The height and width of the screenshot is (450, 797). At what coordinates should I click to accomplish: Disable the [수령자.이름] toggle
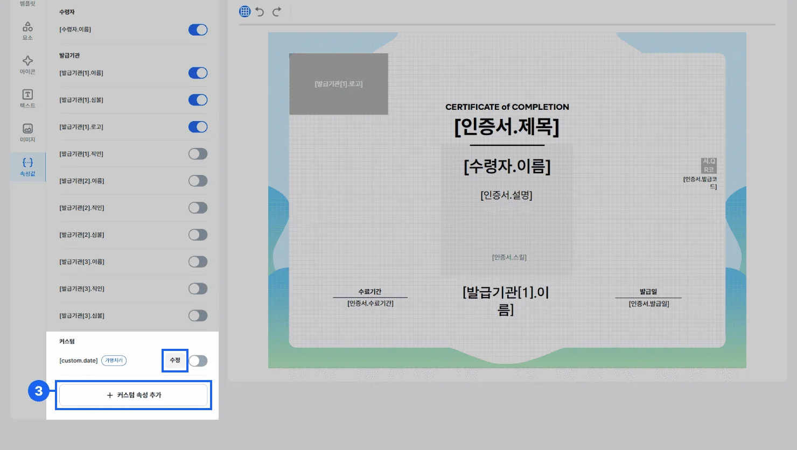tap(198, 30)
